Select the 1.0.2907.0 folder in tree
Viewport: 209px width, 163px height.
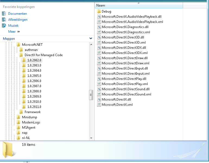(x=32, y=86)
